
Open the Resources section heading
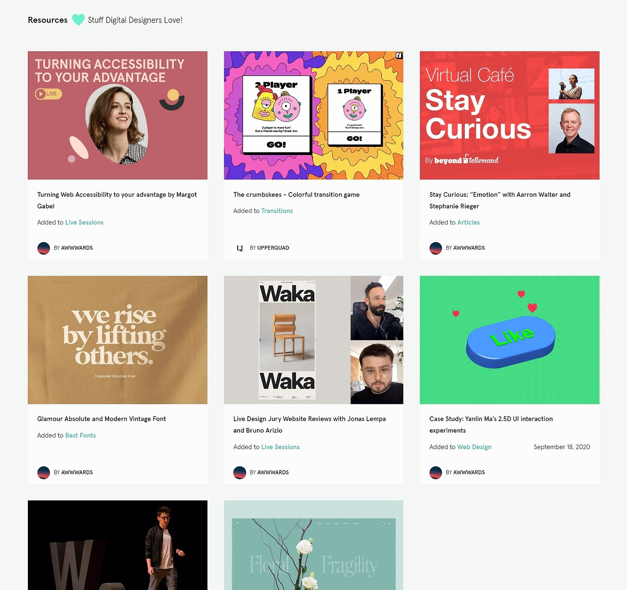pos(48,20)
